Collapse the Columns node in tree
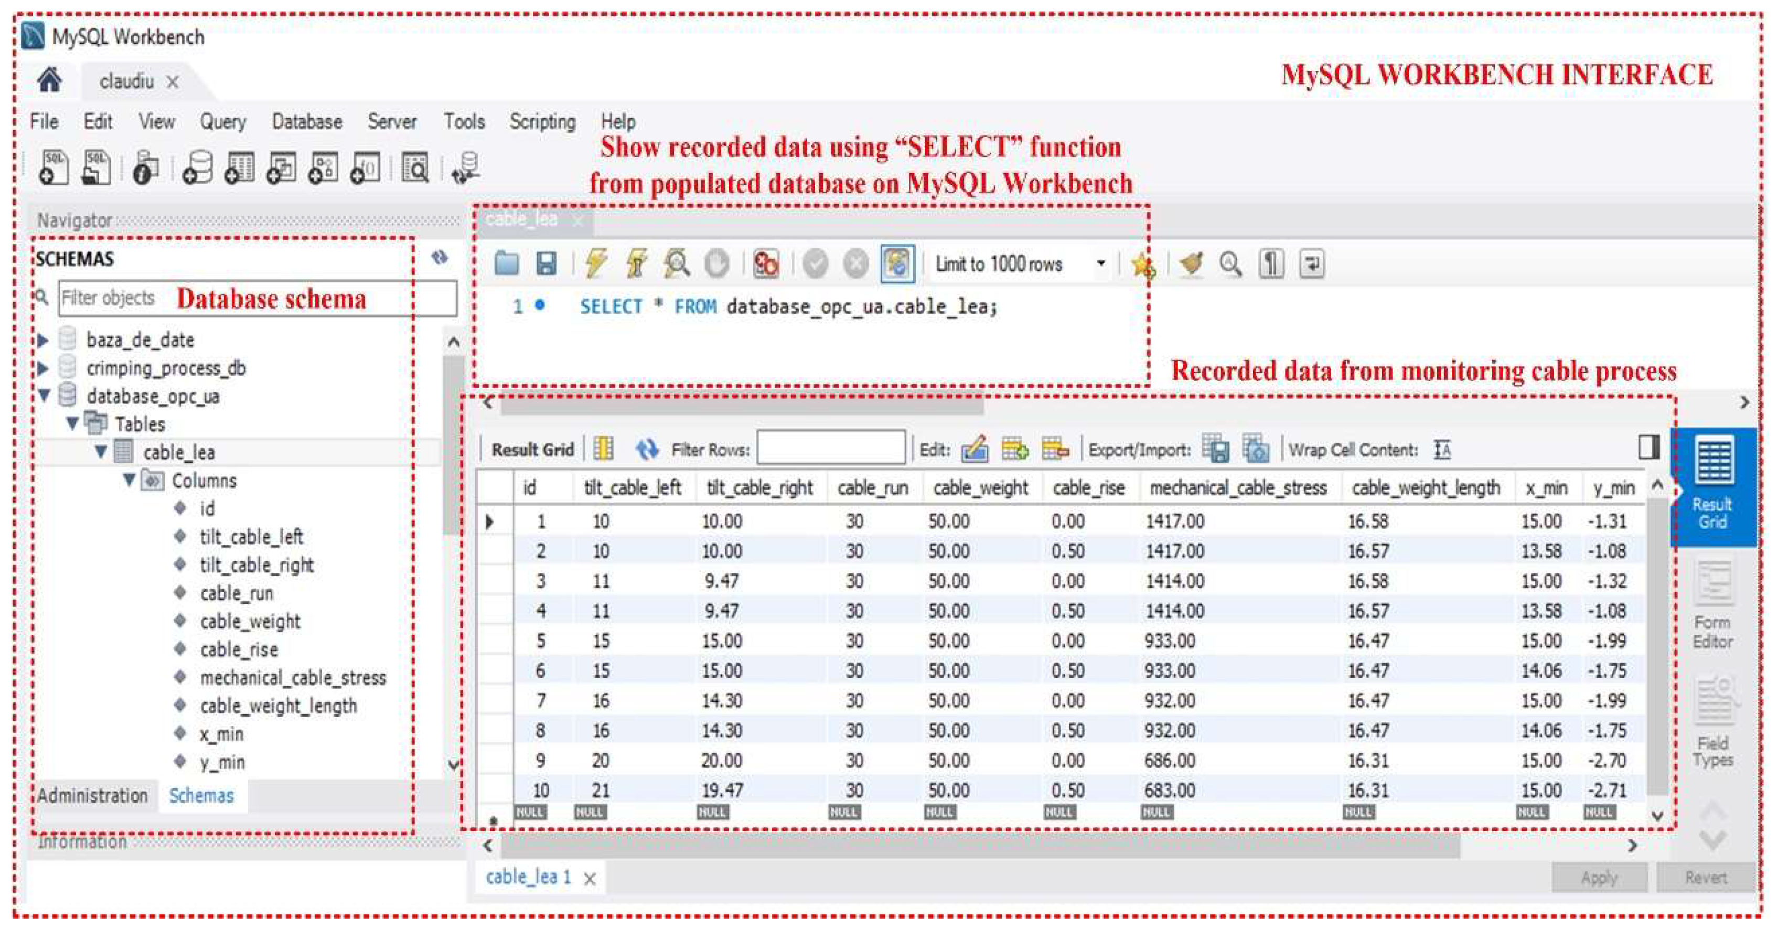The height and width of the screenshot is (927, 1777). 129,480
